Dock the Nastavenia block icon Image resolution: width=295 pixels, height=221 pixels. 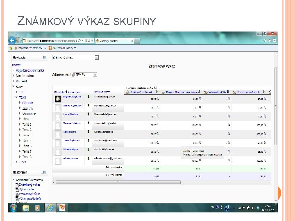tap(44, 172)
